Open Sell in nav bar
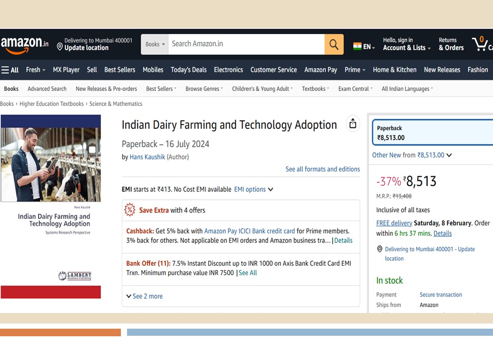Screen dimensions: 493x341 pos(92,70)
